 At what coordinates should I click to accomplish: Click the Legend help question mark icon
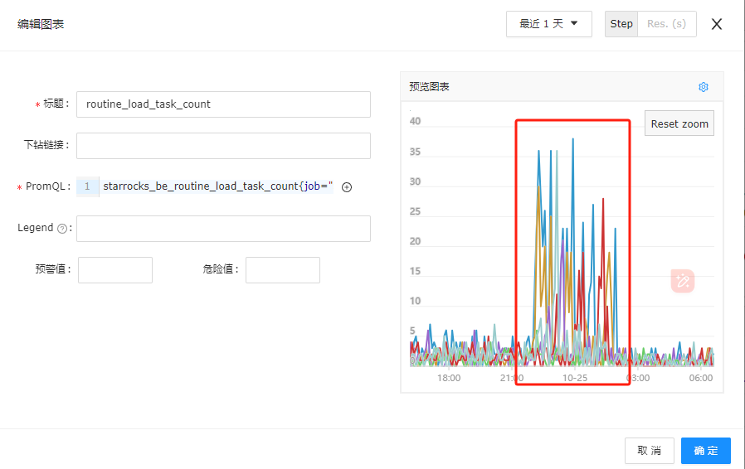62,229
